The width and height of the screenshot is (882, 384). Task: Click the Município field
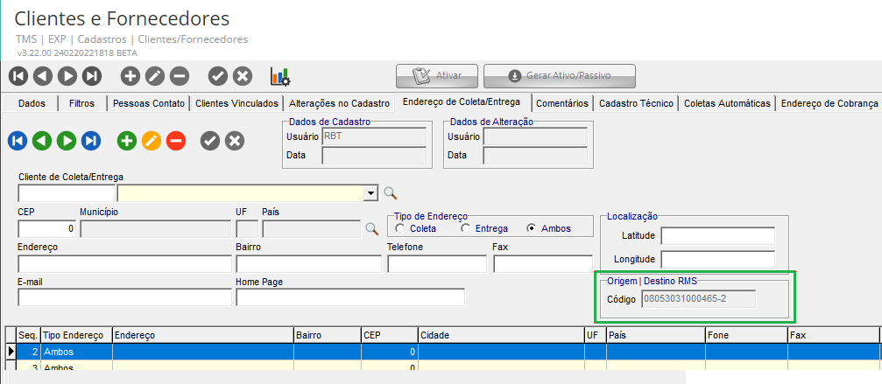156,229
